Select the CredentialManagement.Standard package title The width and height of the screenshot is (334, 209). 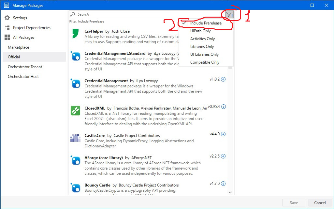tap(115, 53)
